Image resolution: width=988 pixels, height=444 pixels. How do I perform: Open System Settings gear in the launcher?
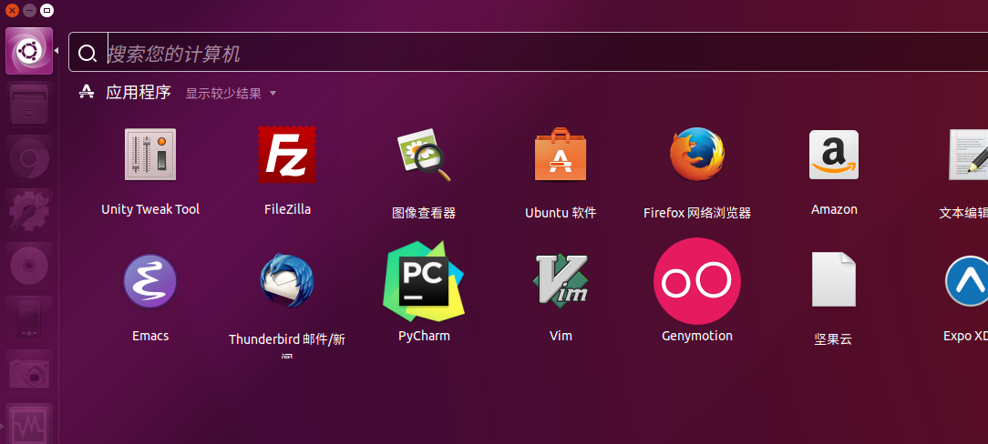point(29,209)
